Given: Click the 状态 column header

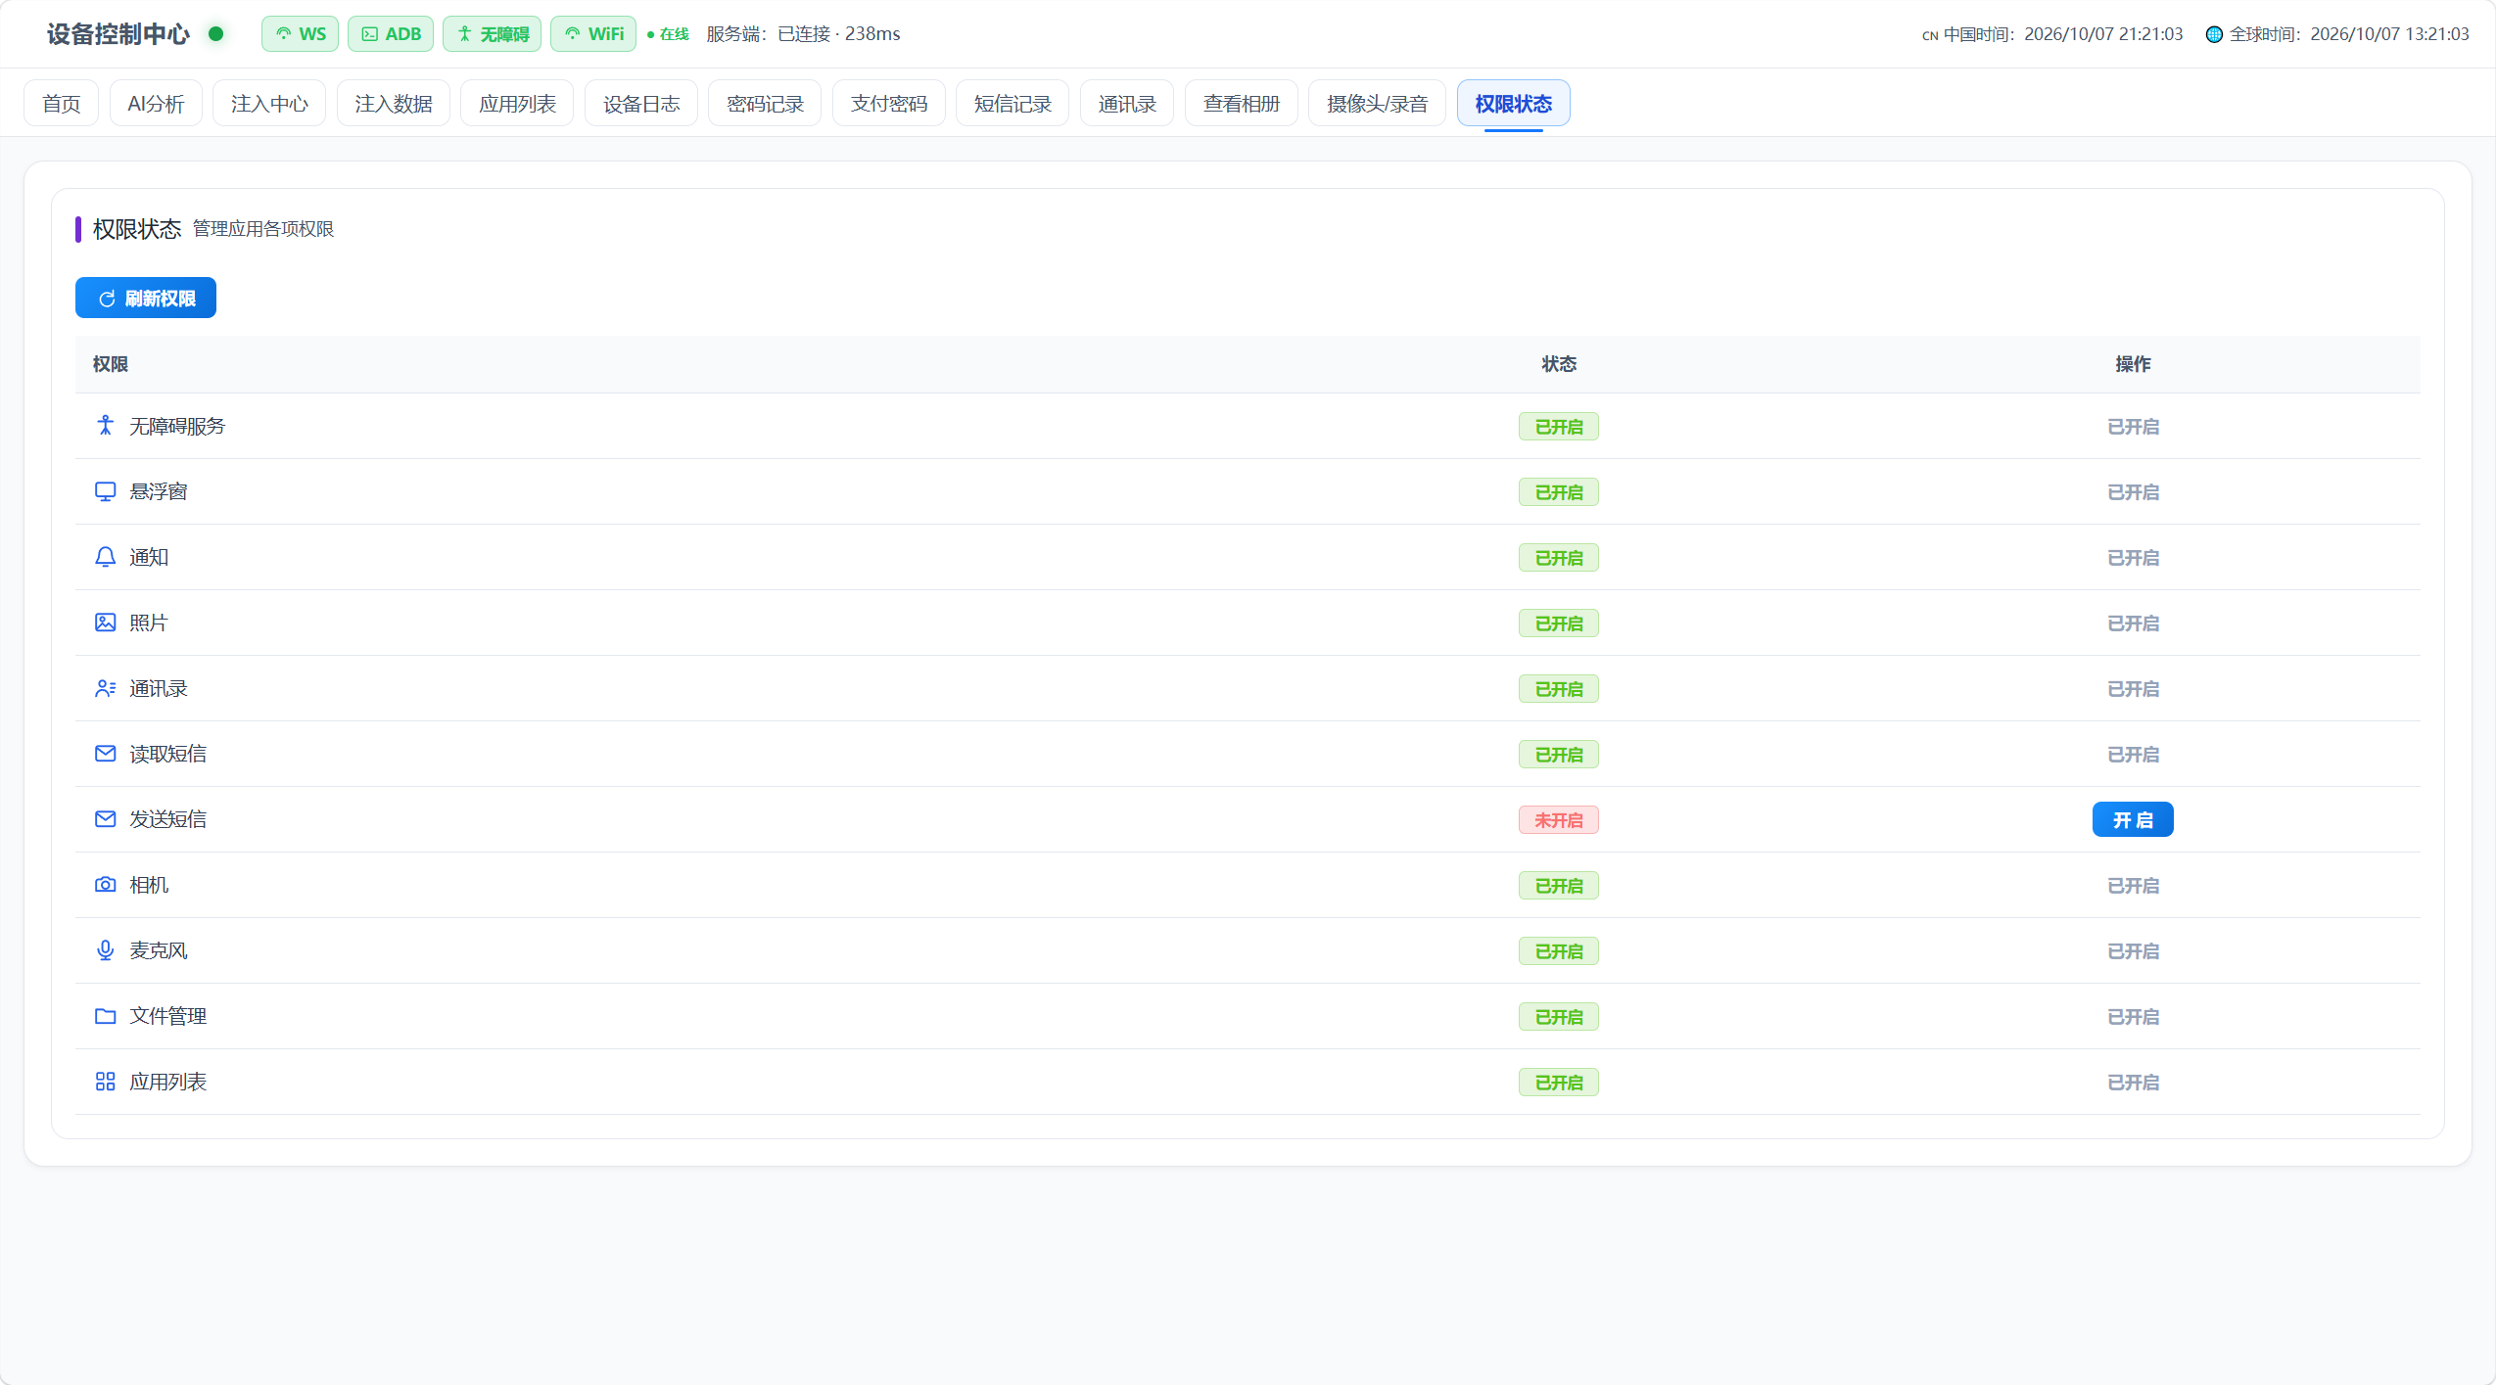Looking at the screenshot, I should [1559, 364].
